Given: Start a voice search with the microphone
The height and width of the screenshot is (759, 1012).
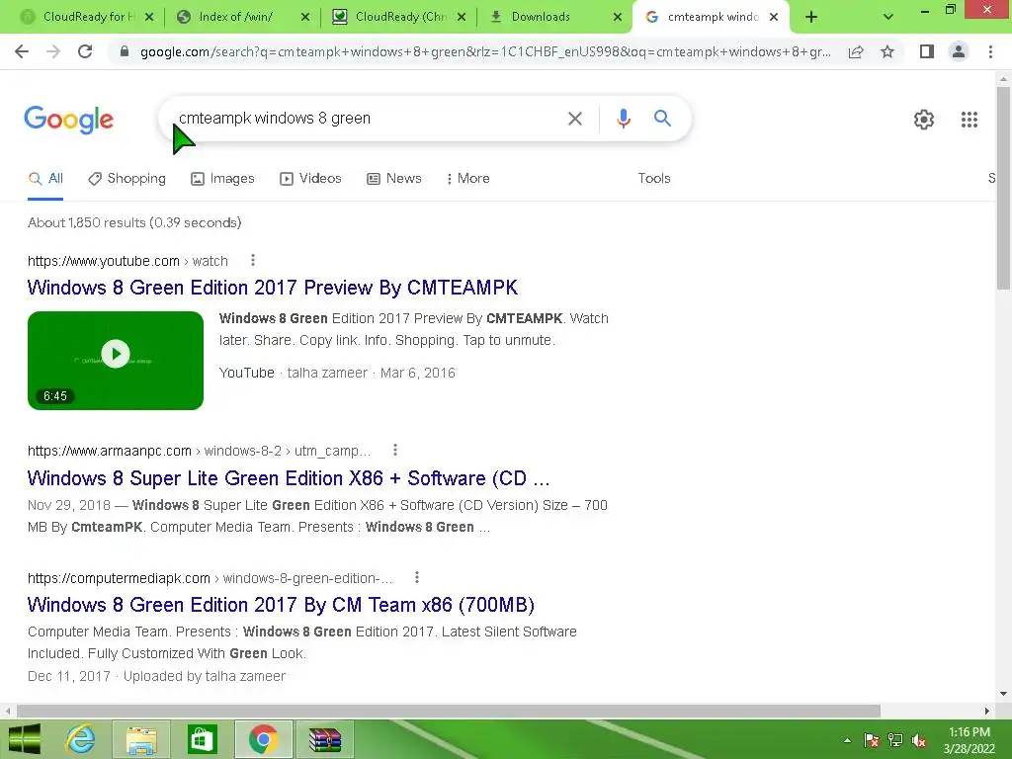Looking at the screenshot, I should [623, 119].
